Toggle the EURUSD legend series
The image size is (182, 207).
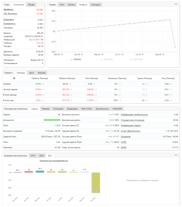point(76,59)
